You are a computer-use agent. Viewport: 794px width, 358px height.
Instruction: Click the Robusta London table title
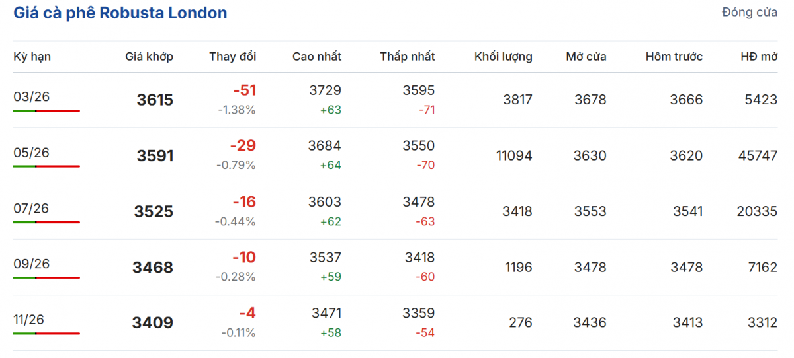click(x=120, y=13)
